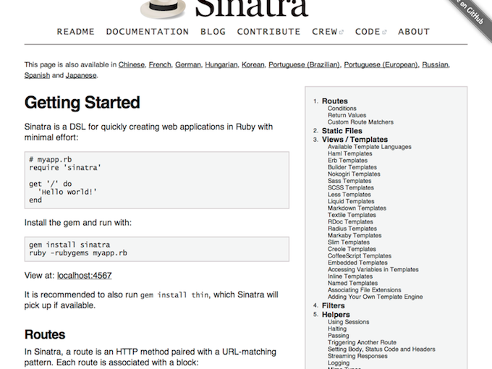Jump to Conditions subsection
The width and height of the screenshot is (492, 369).
[x=342, y=109]
